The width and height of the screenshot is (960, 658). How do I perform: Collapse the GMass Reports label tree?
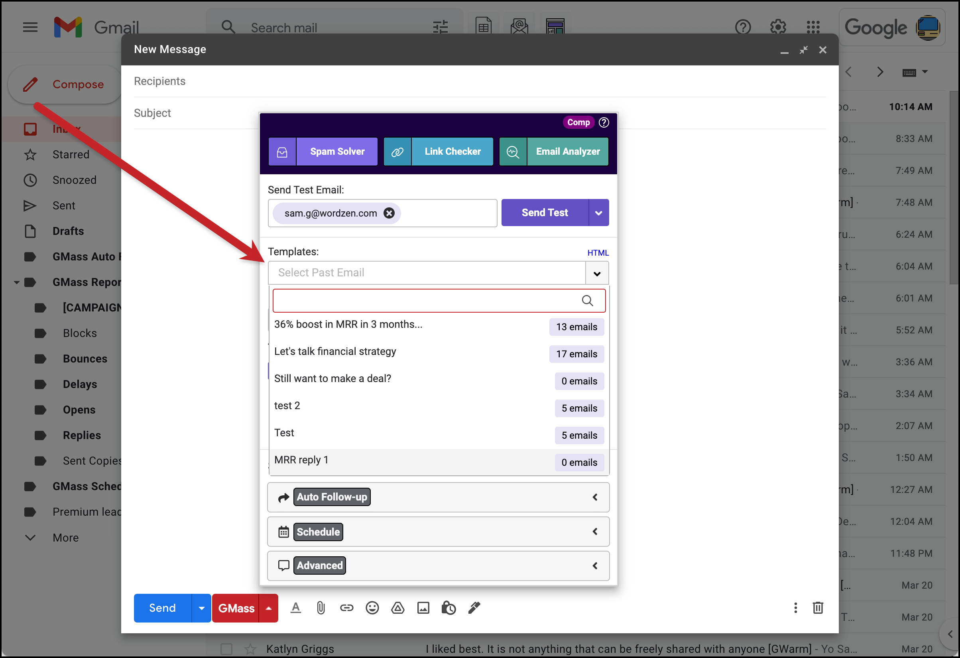16,282
